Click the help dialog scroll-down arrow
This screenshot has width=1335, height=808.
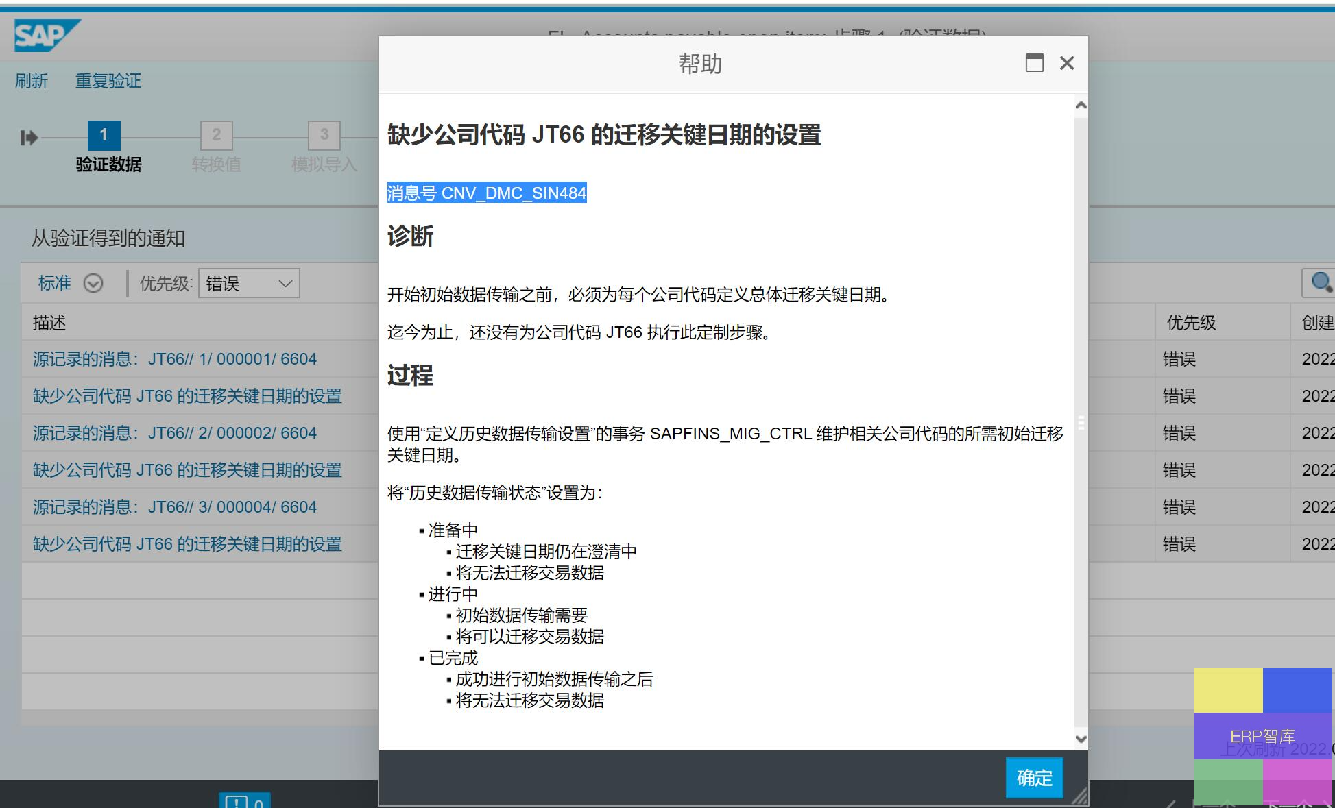click(x=1081, y=739)
